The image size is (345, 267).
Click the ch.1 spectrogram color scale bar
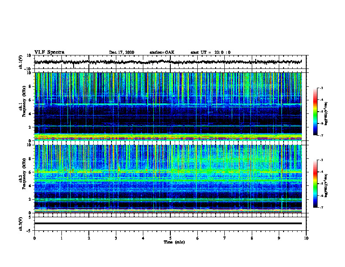[315, 112]
